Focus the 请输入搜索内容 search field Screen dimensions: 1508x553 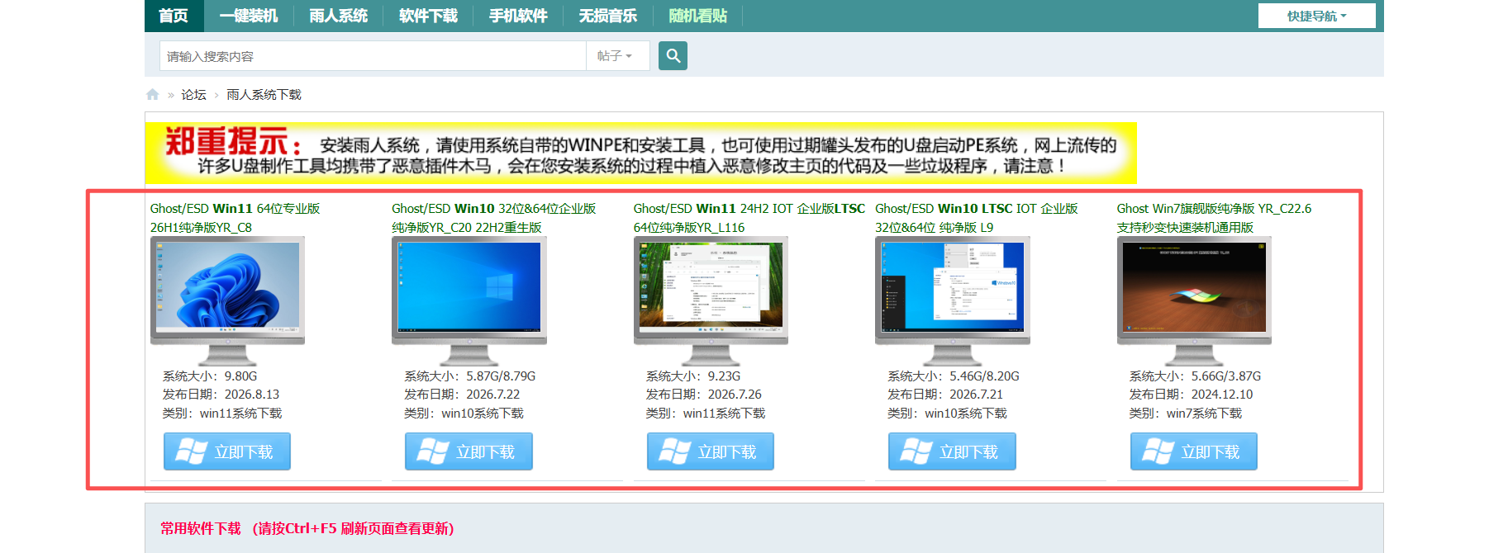[373, 56]
